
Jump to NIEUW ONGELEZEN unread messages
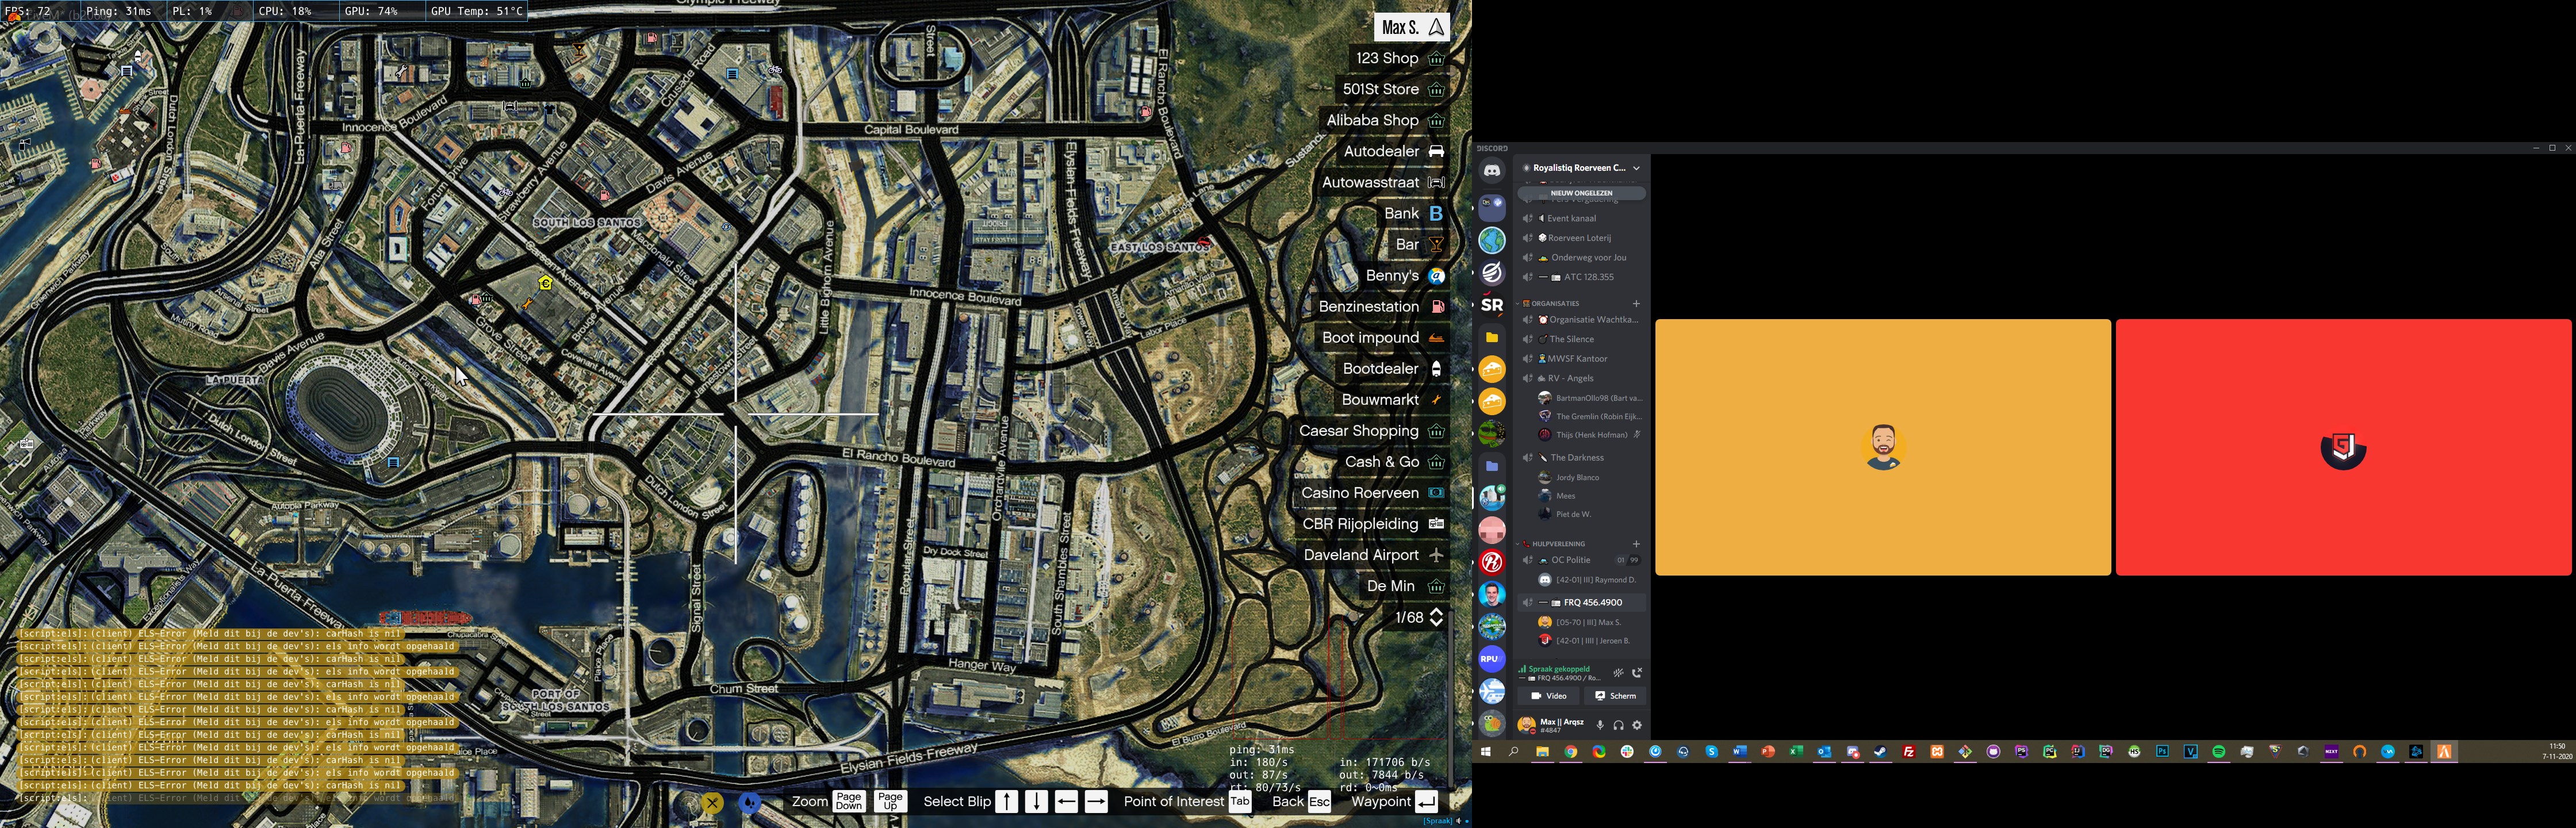pyautogui.click(x=1581, y=193)
